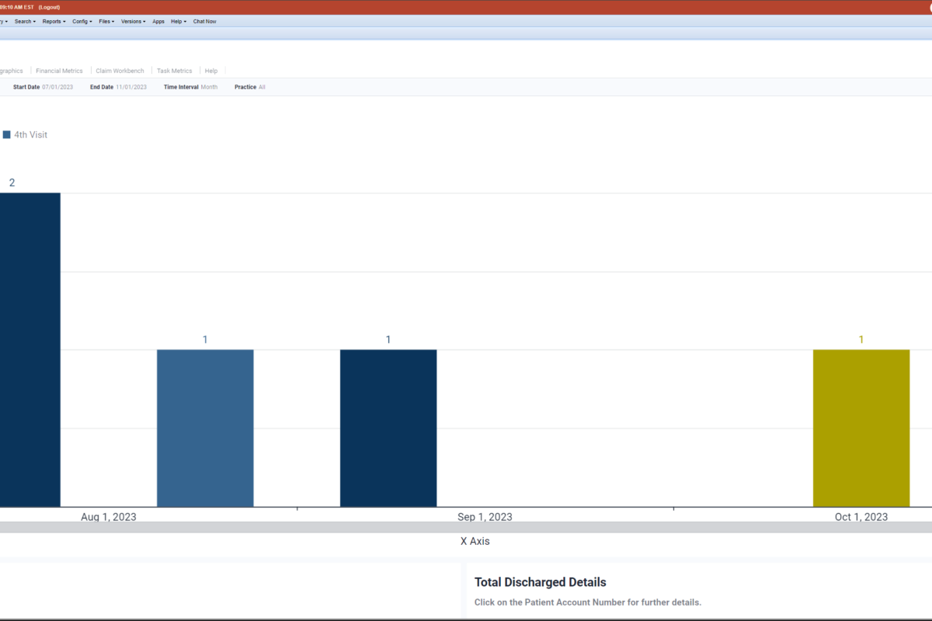Viewport: 932px width, 621px height.
Task: Expand the Versions menu
Action: [133, 22]
